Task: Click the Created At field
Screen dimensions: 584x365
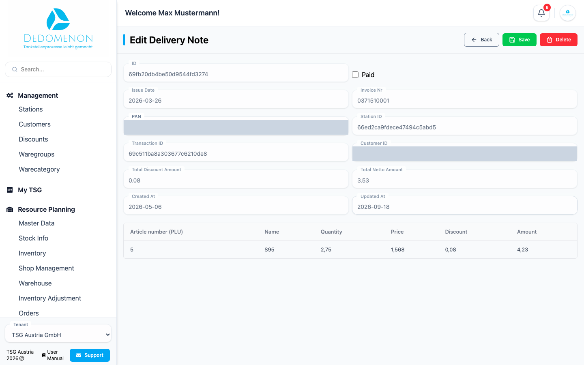Action: pos(236,206)
